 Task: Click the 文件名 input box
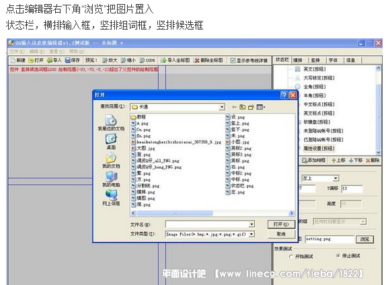point(207,225)
